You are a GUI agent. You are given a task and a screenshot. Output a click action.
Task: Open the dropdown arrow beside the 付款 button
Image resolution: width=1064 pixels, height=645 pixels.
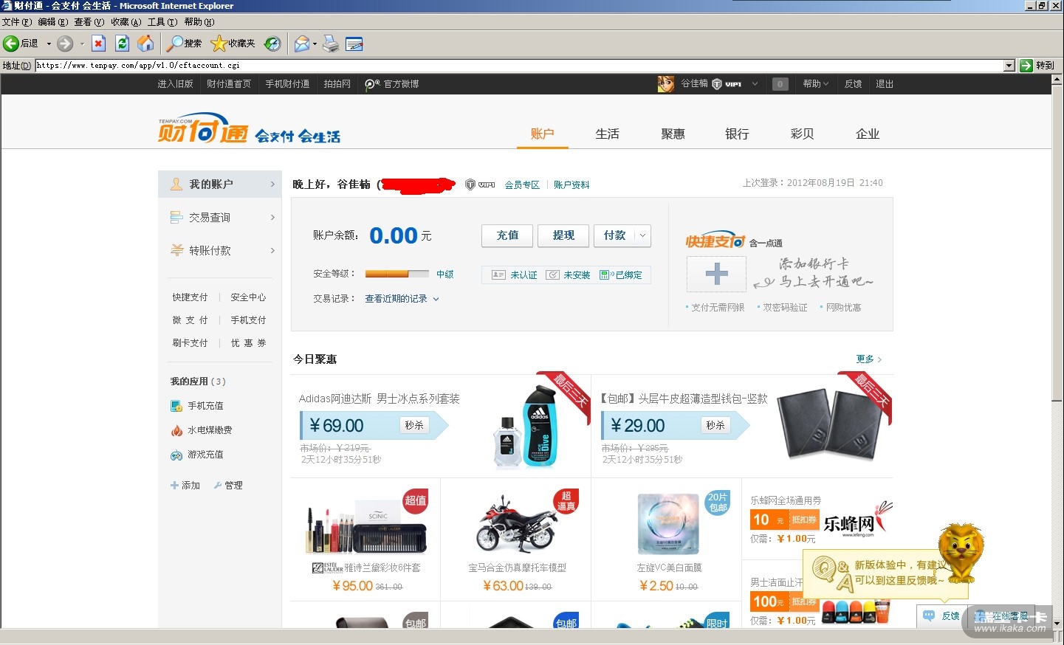coord(642,235)
